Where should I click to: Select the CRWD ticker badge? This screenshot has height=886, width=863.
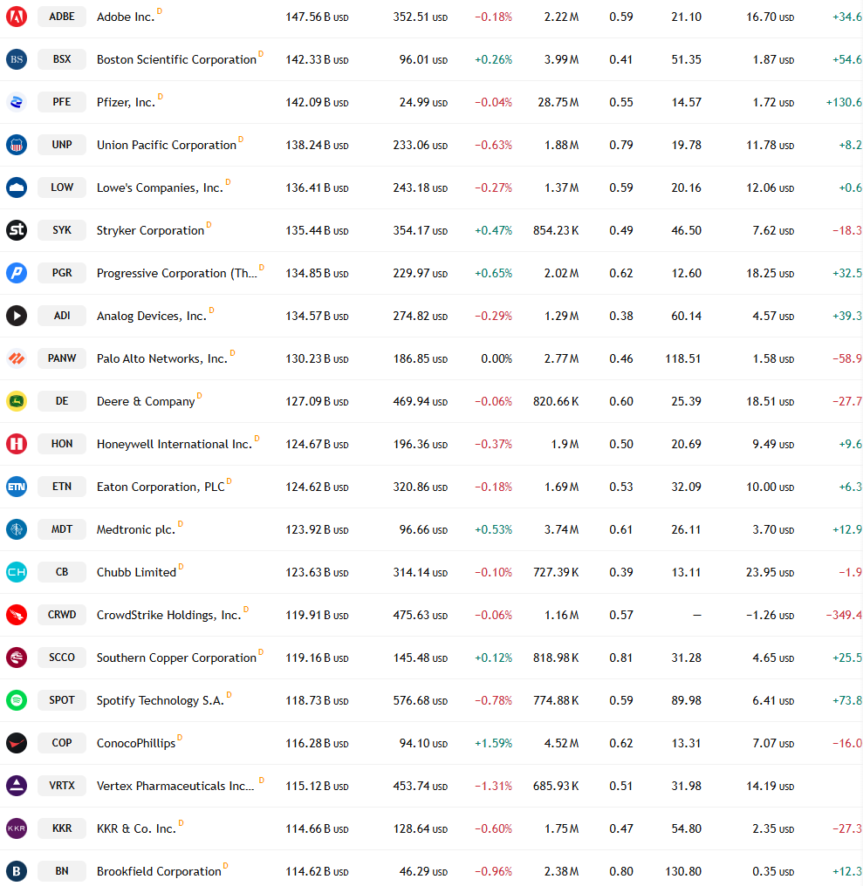62,615
